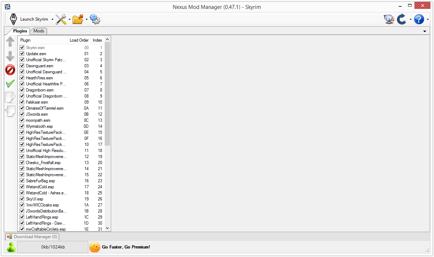Click index value 26 for SkyUI

point(100,199)
